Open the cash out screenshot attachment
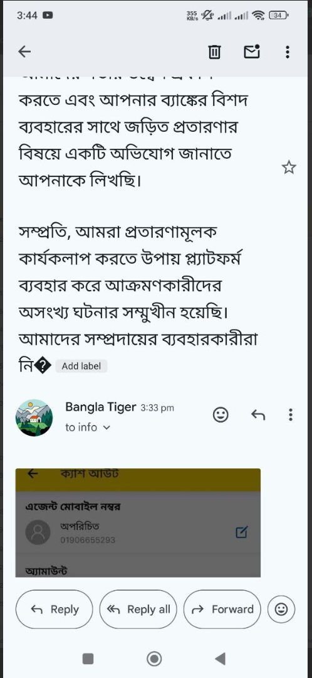The height and width of the screenshot is (678, 312). pos(138,523)
